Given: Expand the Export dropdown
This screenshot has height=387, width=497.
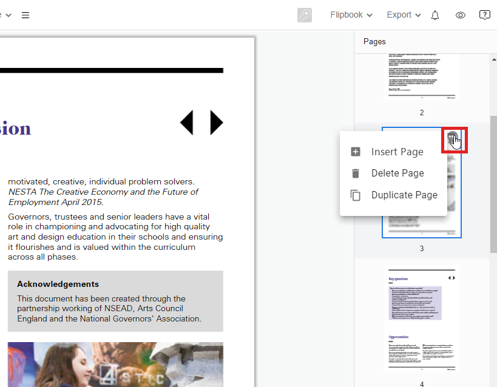Looking at the screenshot, I should [404, 15].
